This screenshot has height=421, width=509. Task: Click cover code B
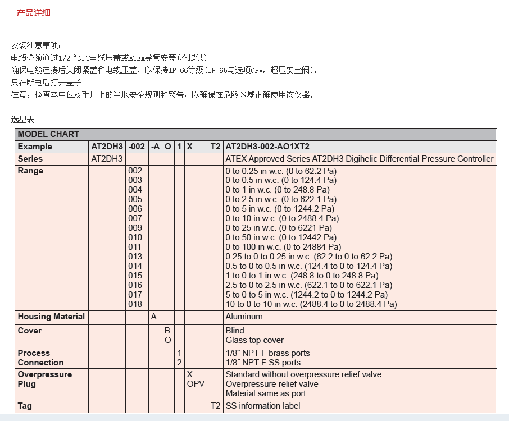[x=167, y=331]
